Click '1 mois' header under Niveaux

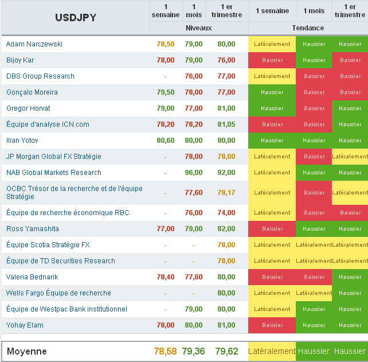click(x=194, y=10)
